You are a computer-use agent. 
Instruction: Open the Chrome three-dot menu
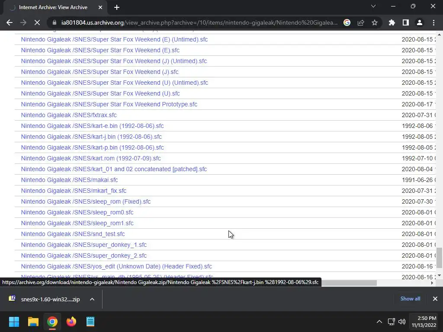tap(433, 22)
